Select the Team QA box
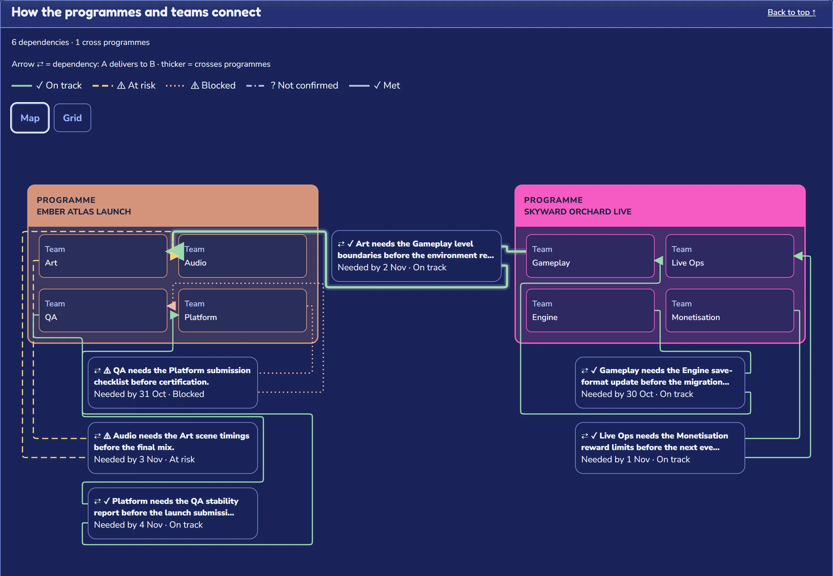 pos(103,310)
